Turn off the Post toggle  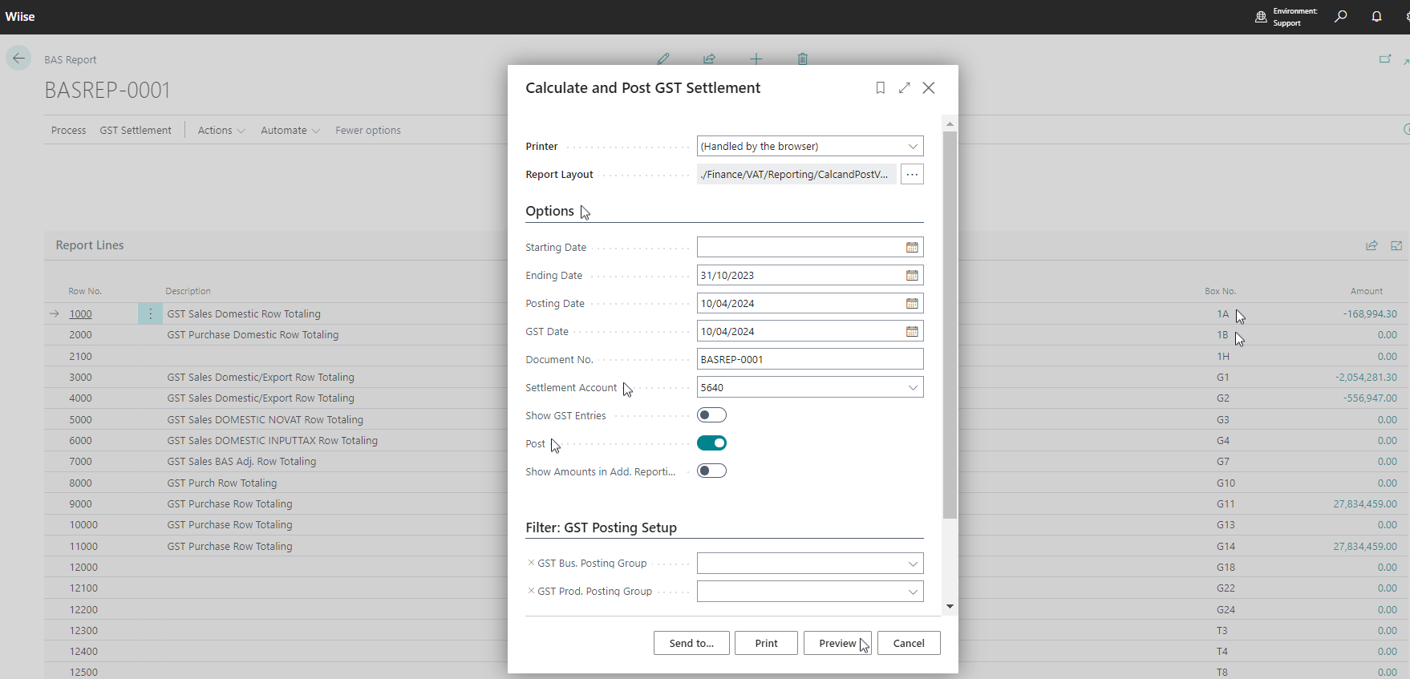pyautogui.click(x=711, y=443)
